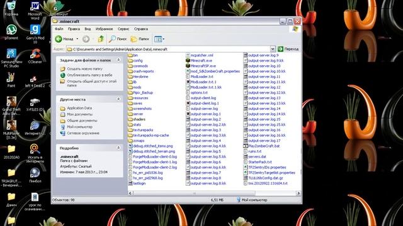This screenshot has height=226, width=403.
Task: Open µTorrent desktop shortcut
Action: pyautogui.click(x=11, y=32)
